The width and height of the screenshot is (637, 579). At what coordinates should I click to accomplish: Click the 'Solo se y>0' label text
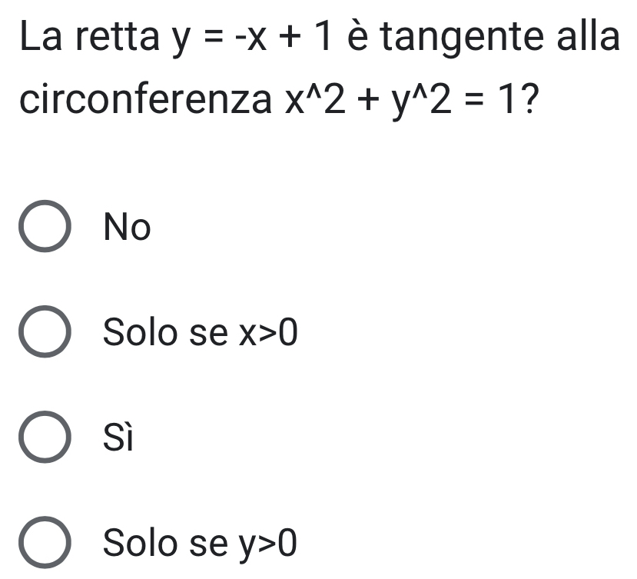pyautogui.click(x=200, y=545)
